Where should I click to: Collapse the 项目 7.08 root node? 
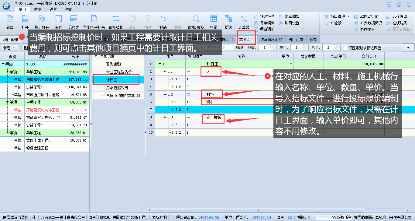click(3, 64)
